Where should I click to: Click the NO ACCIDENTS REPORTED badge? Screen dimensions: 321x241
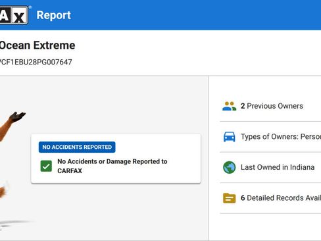[77, 147]
